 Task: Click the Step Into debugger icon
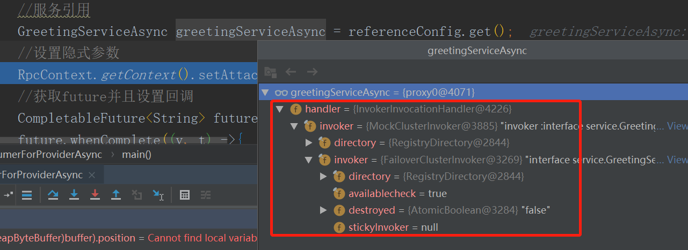click(x=74, y=195)
